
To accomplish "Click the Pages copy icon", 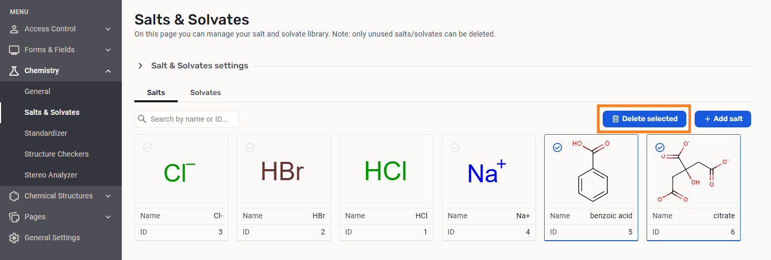I will (14, 217).
